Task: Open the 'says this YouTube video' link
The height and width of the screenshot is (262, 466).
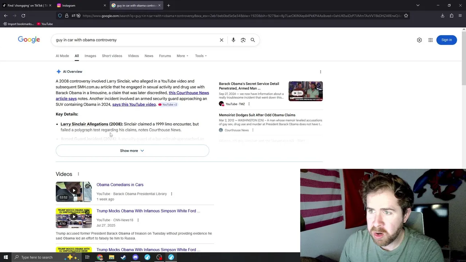Action: tap(134, 104)
